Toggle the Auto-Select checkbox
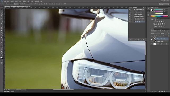This screenshot has width=170, height=96. [x=7, y=4]
